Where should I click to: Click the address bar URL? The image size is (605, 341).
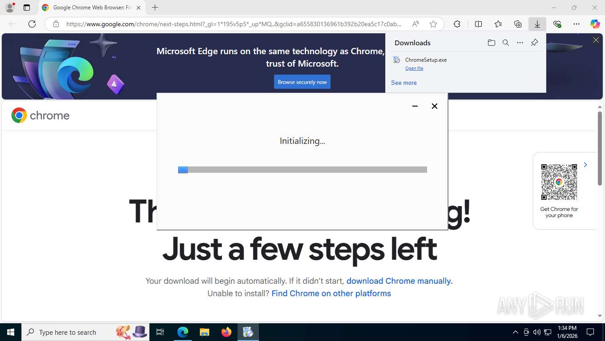coord(234,24)
